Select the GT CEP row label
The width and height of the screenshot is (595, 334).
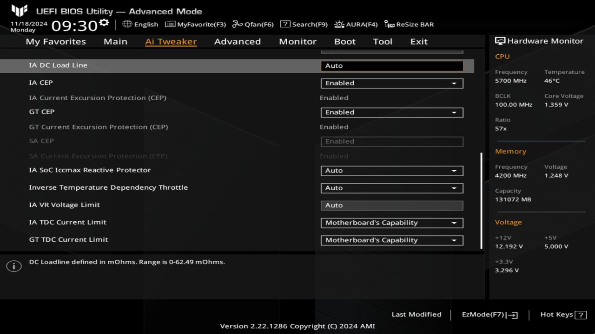pyautogui.click(x=42, y=112)
